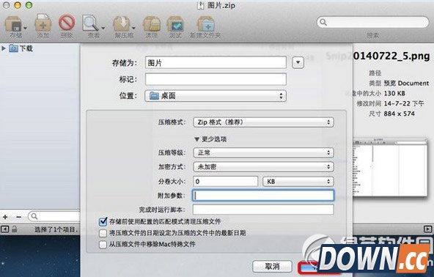The image size is (434, 277).
Task: Expand the 下载 folder in sidebar
Action: pyautogui.click(x=4, y=48)
